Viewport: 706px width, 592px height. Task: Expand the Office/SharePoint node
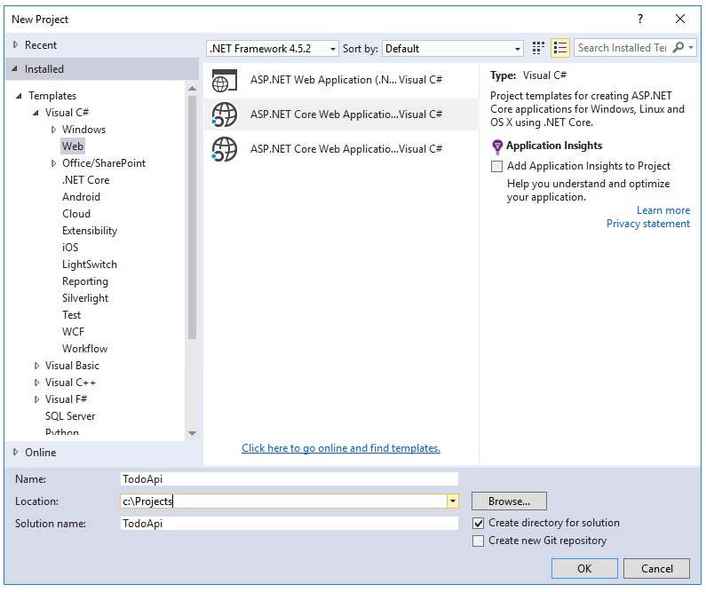tap(53, 163)
